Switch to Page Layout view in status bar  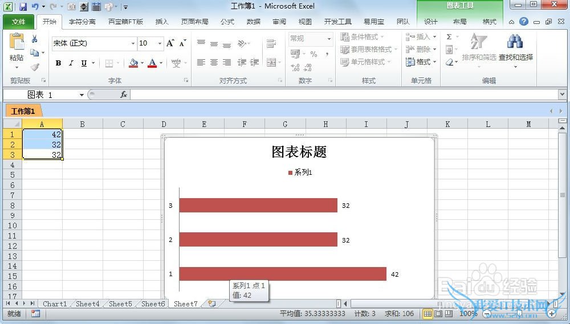tap(438, 314)
